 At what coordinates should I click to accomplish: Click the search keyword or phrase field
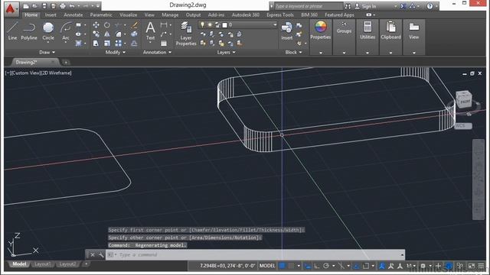(x=308, y=6)
